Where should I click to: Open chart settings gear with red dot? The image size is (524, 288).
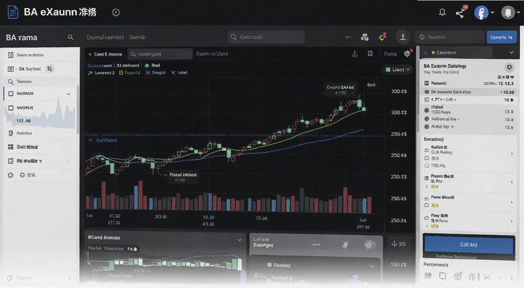(x=407, y=53)
